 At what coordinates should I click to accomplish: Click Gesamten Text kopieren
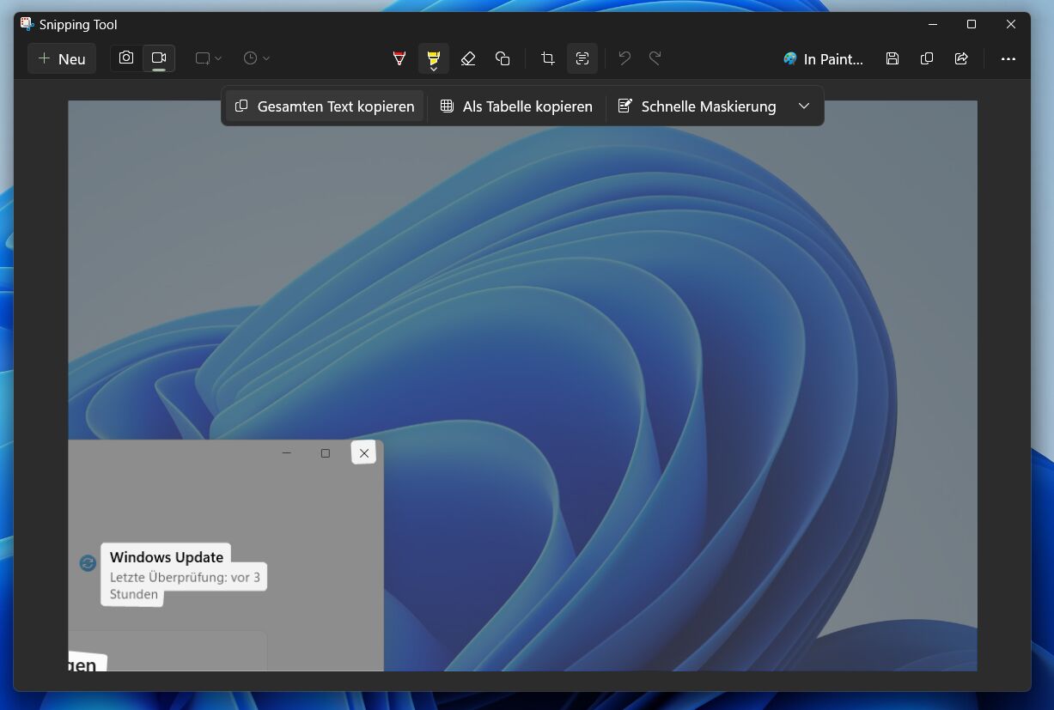coord(325,106)
